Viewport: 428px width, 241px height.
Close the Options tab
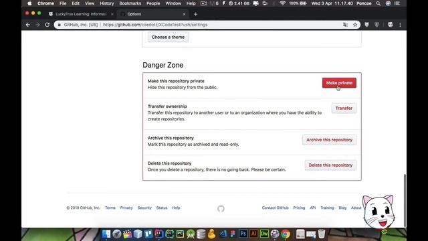184,14
